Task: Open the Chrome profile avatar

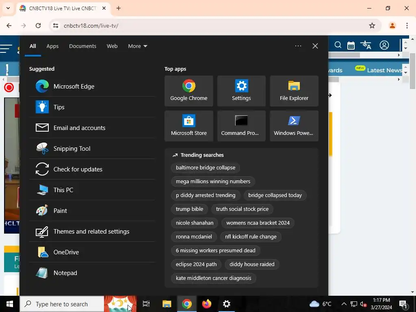Action: point(392,26)
